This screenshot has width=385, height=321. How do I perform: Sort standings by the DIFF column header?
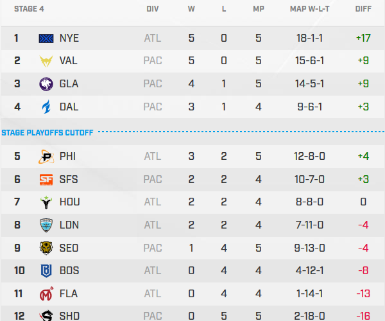(x=363, y=9)
